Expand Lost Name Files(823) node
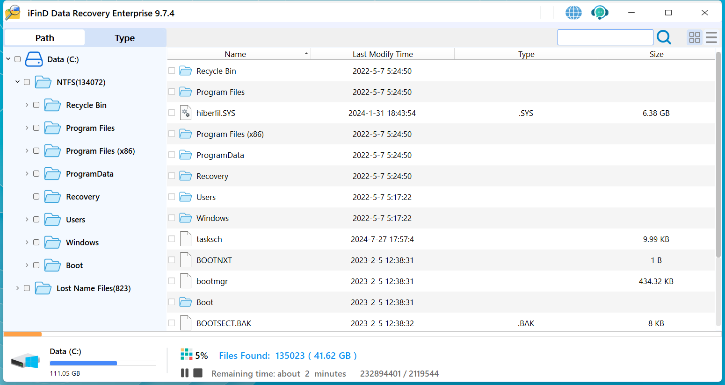The width and height of the screenshot is (725, 385). point(17,288)
